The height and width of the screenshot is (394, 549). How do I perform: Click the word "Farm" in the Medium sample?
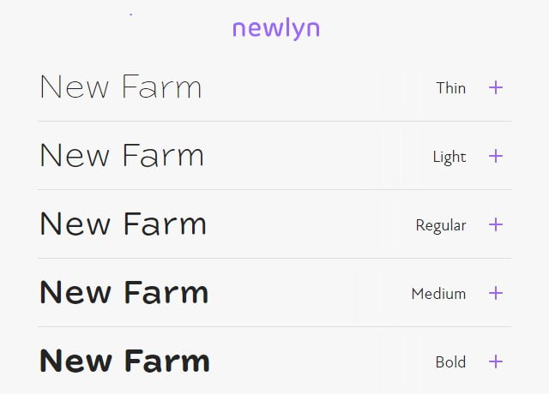[166, 293]
